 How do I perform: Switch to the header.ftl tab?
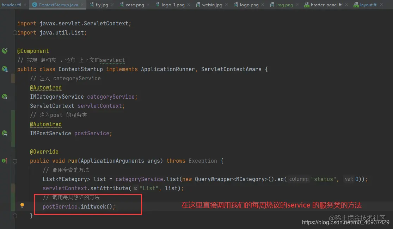[x=11, y=5]
